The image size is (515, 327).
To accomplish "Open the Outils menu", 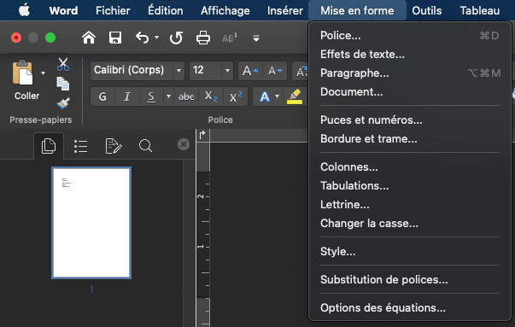I will (427, 10).
